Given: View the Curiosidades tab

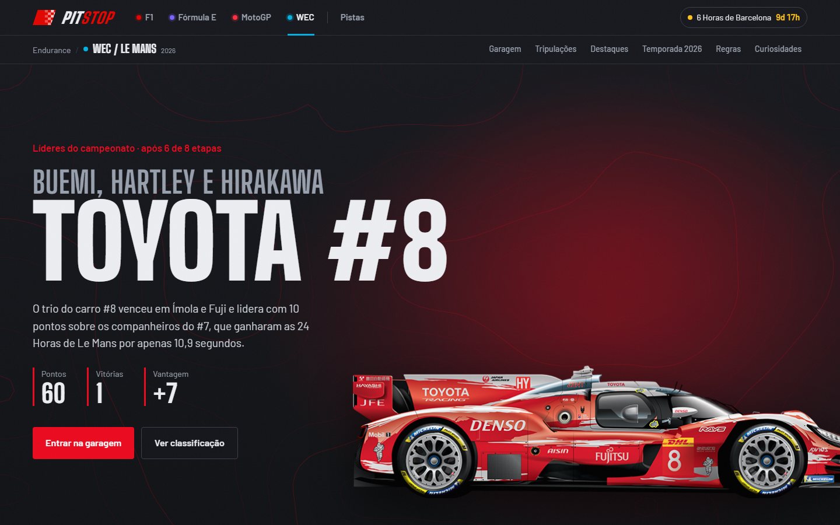Looking at the screenshot, I should pyautogui.click(x=778, y=49).
